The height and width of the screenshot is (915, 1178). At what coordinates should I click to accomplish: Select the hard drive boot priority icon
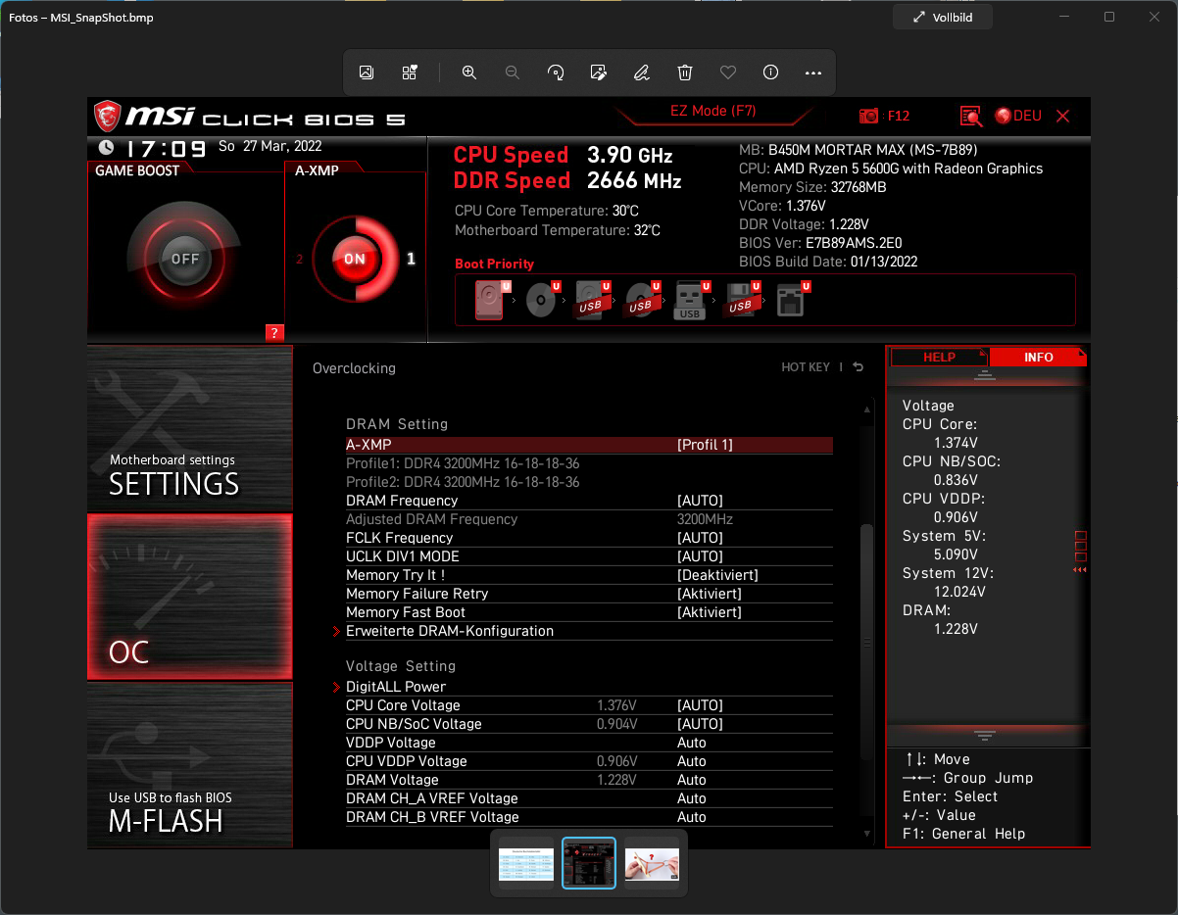point(488,299)
